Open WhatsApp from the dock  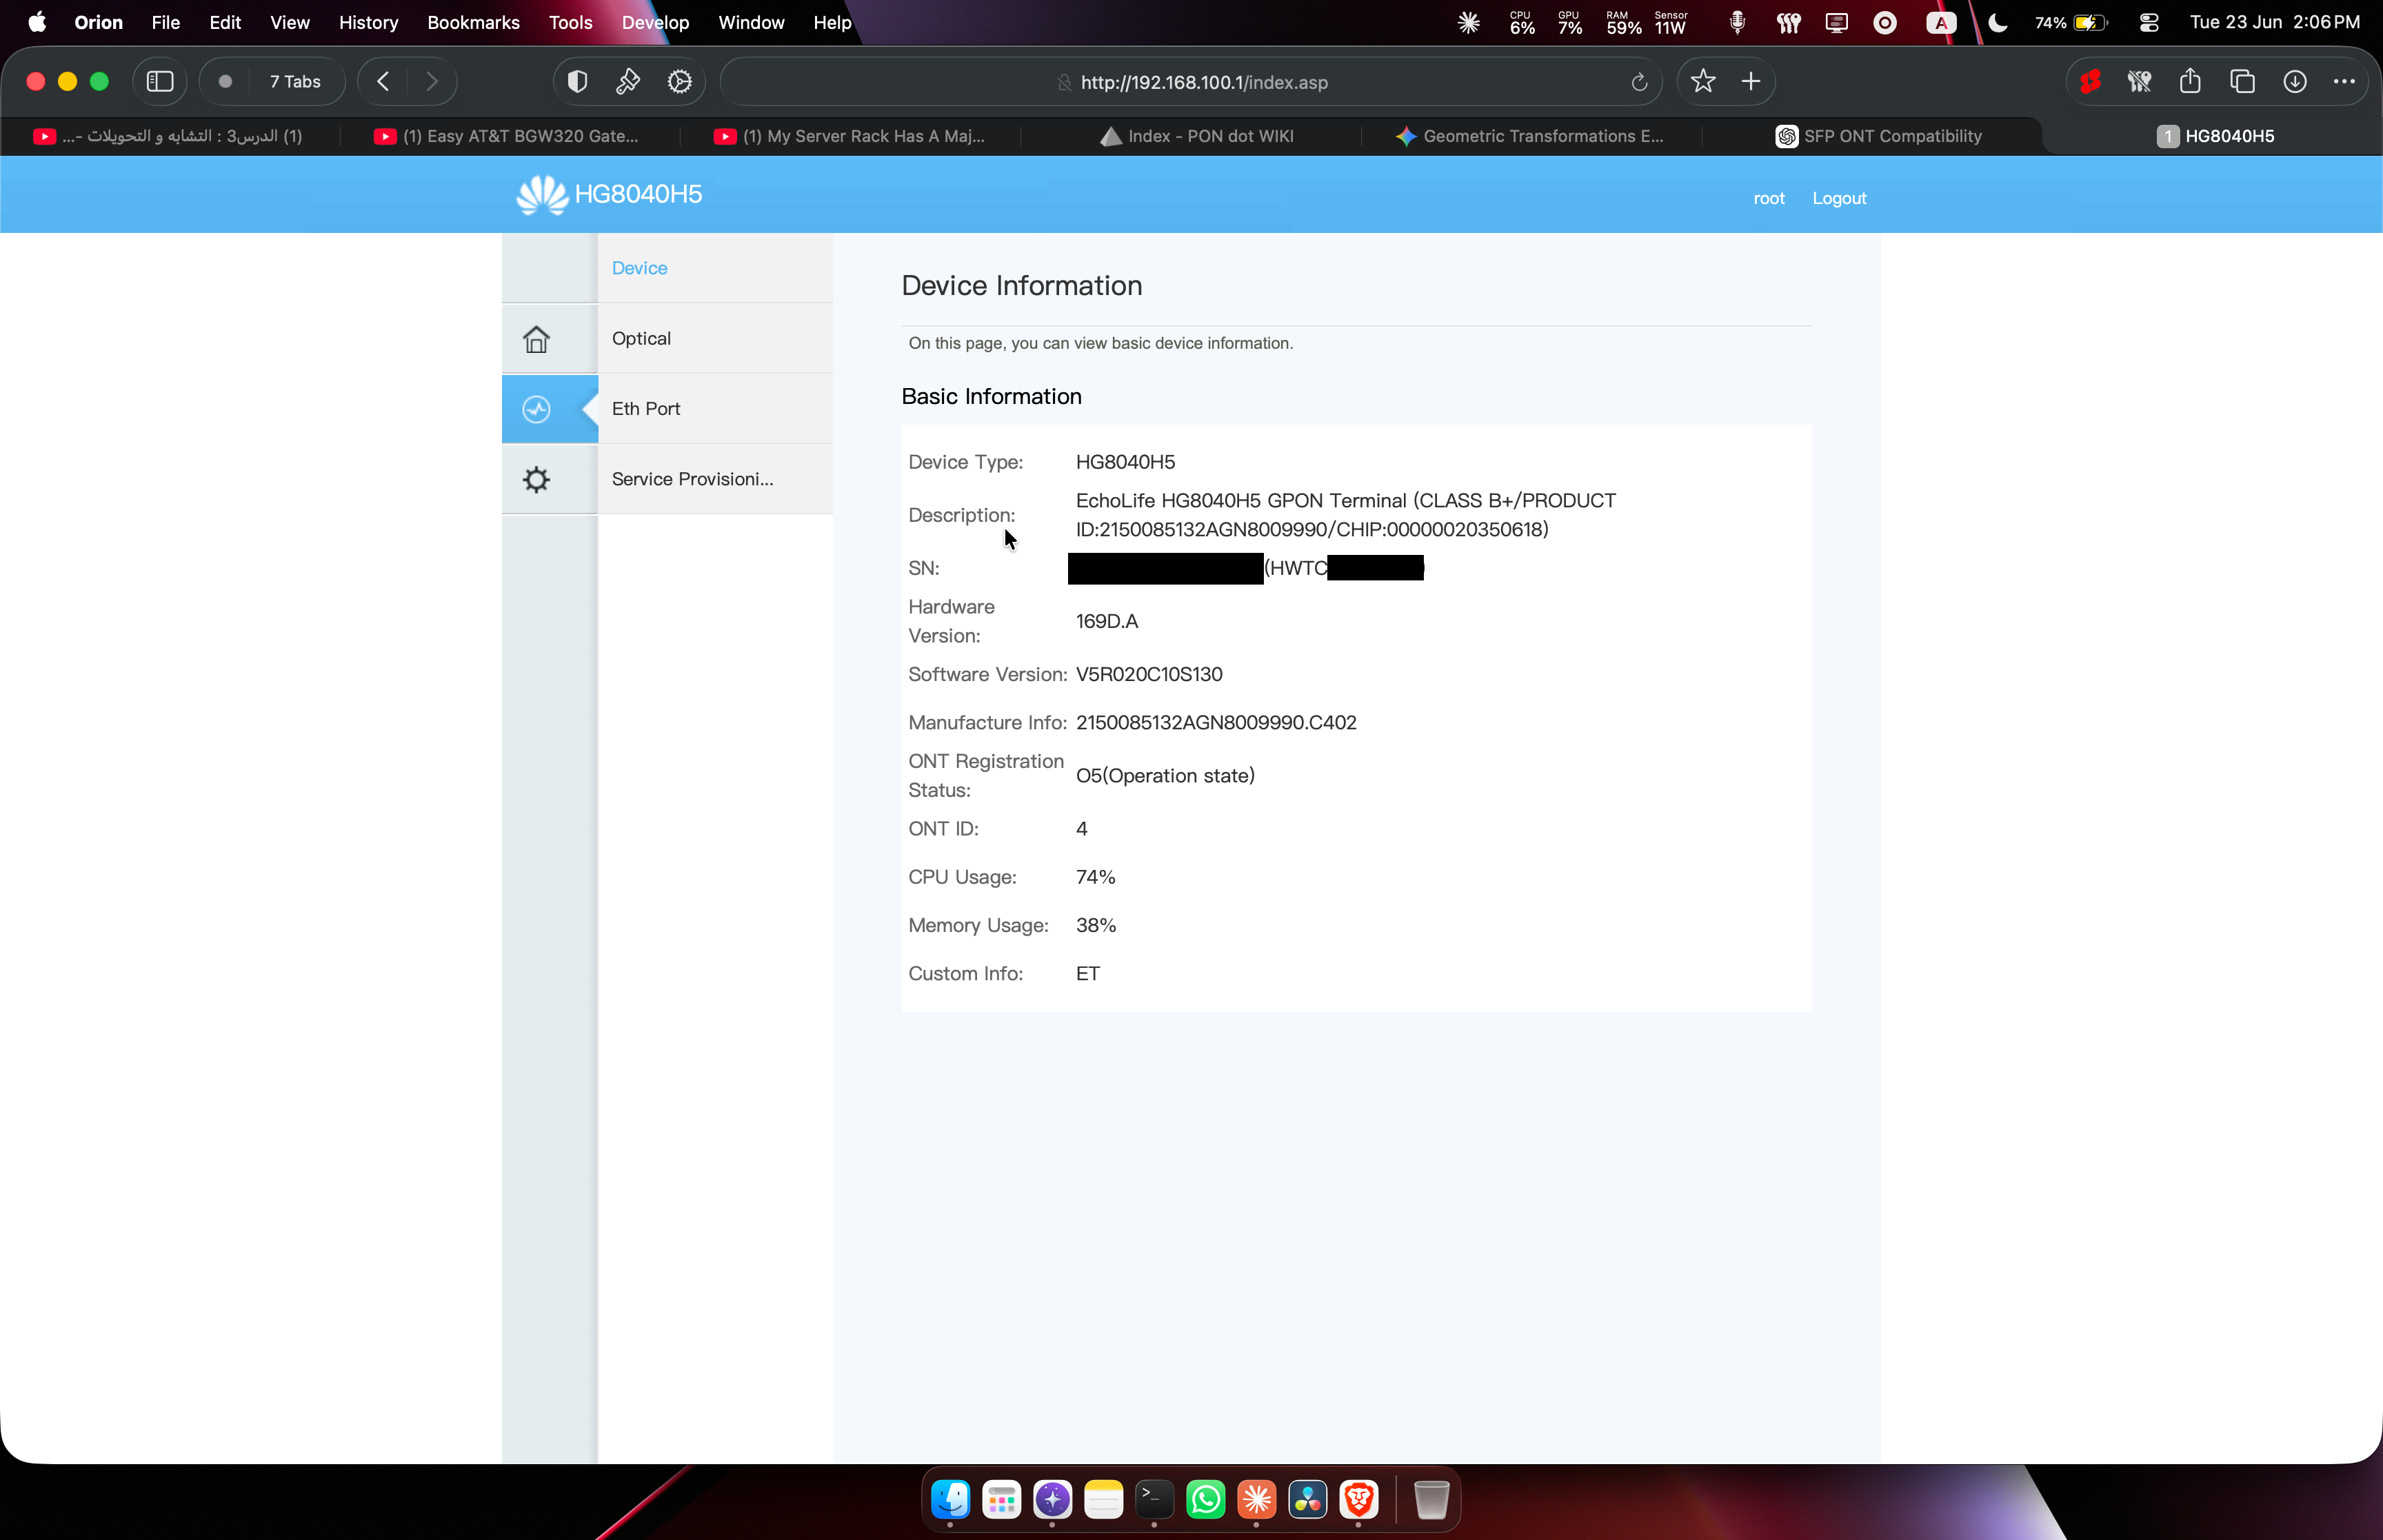(x=1206, y=1499)
